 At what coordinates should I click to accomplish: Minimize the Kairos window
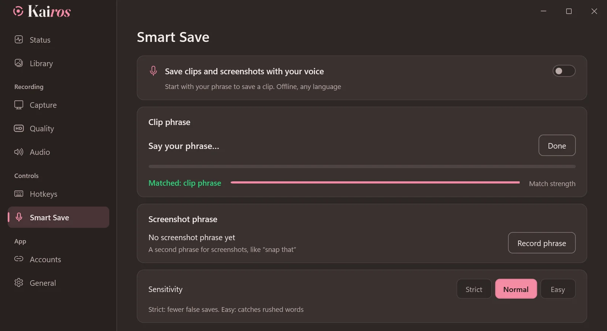point(543,11)
